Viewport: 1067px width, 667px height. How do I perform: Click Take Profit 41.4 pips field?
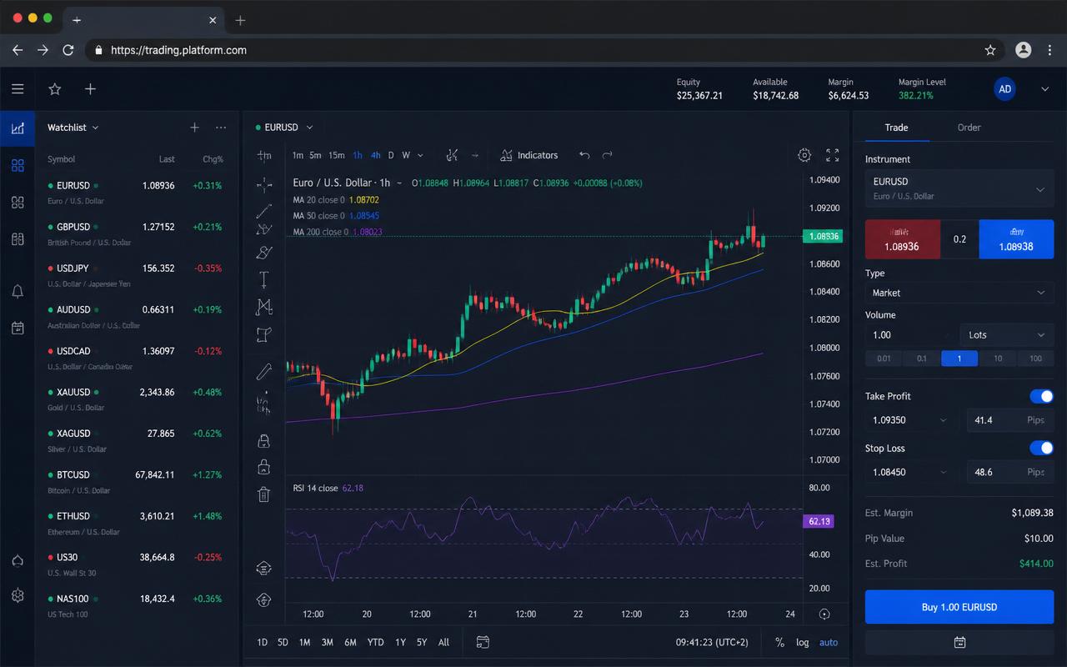(1009, 420)
